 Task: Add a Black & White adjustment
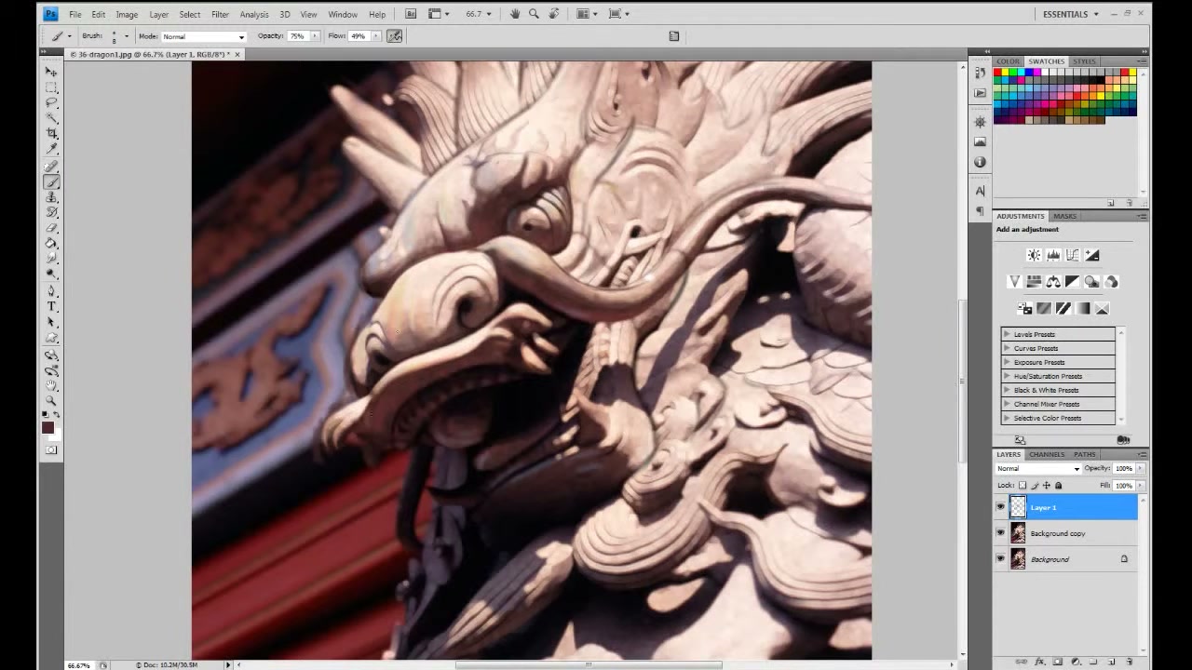tap(1073, 281)
